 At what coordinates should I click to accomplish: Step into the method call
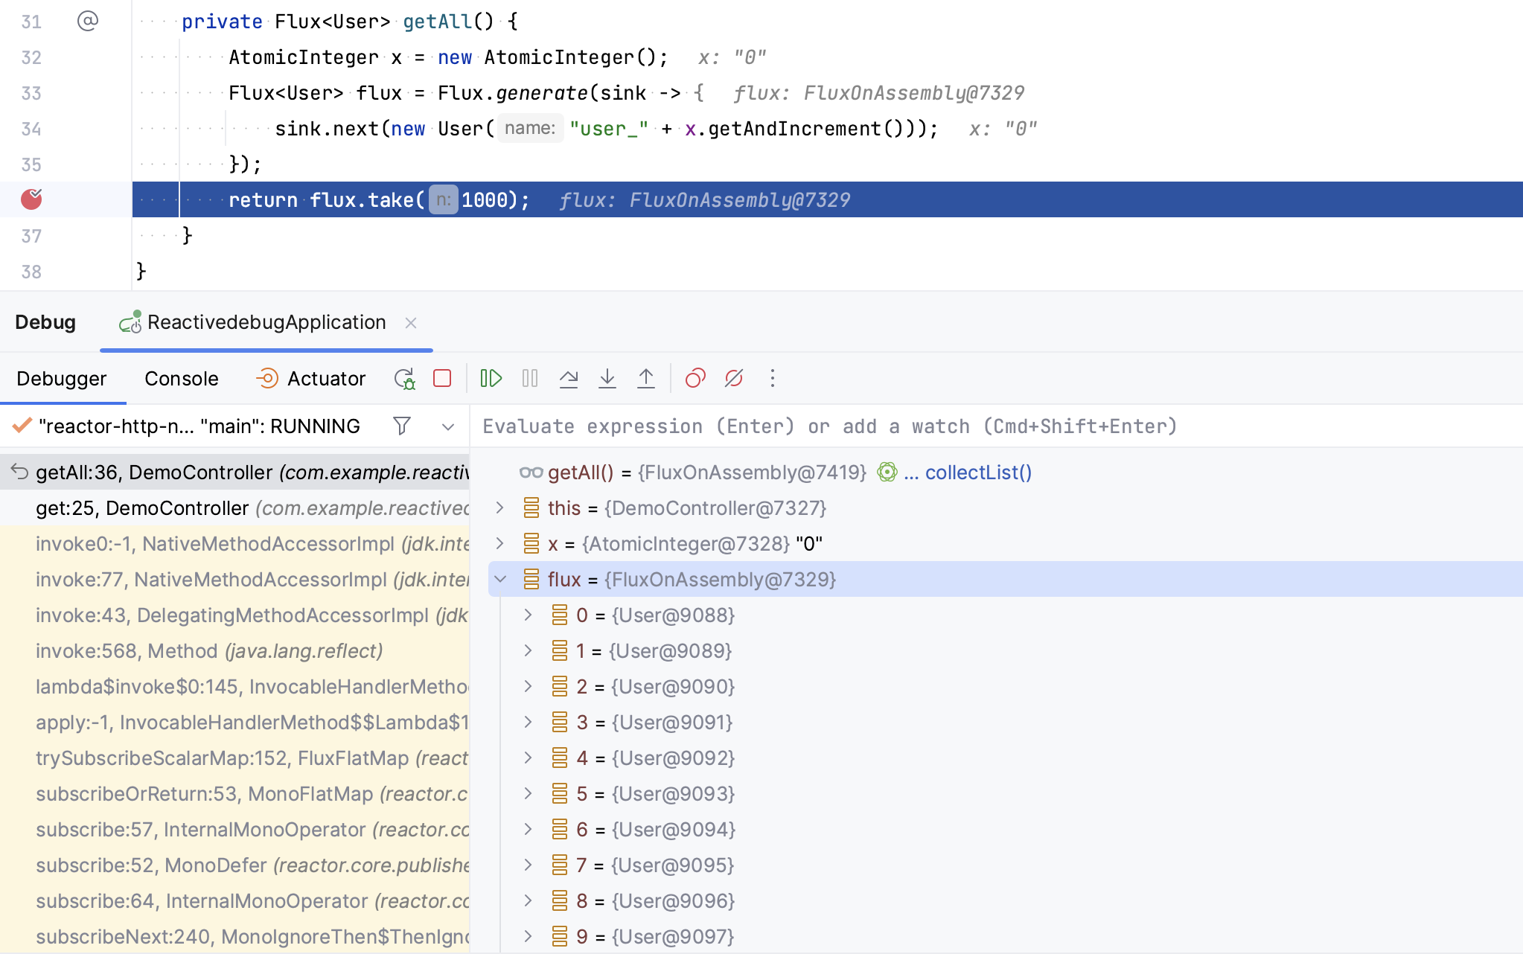pos(607,378)
